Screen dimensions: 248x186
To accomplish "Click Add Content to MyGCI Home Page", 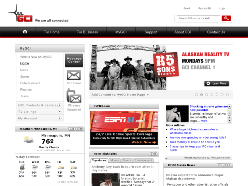I will tap(118, 95).
